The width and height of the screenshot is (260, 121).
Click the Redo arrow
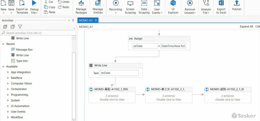[x=60, y=7]
